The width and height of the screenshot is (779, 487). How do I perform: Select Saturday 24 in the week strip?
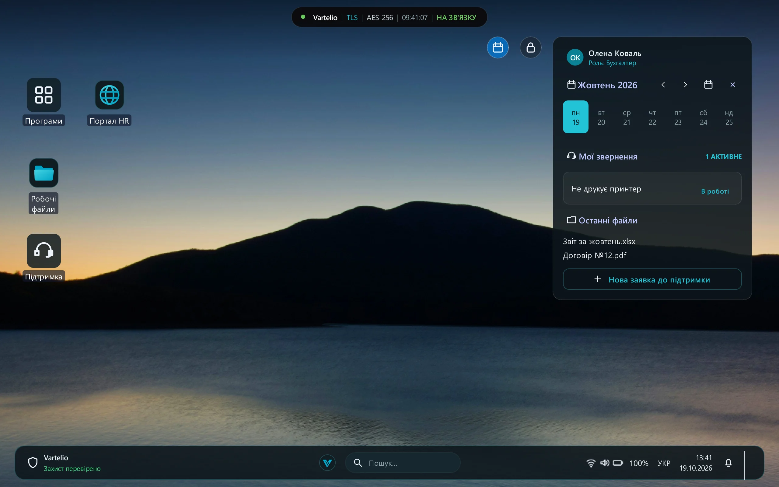pyautogui.click(x=703, y=117)
